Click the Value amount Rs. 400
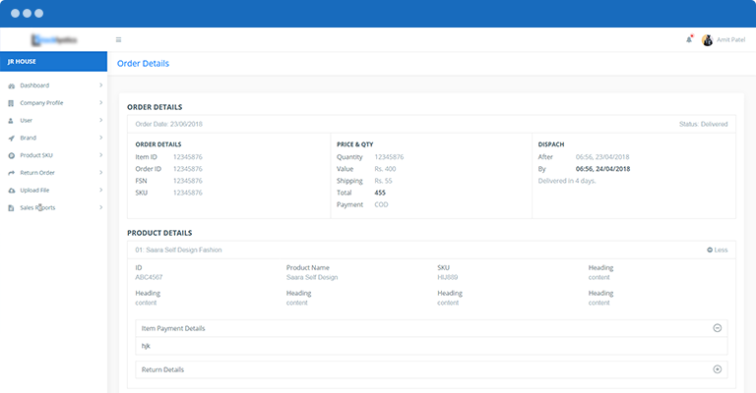Screen dimensions: 756x393 [385, 169]
